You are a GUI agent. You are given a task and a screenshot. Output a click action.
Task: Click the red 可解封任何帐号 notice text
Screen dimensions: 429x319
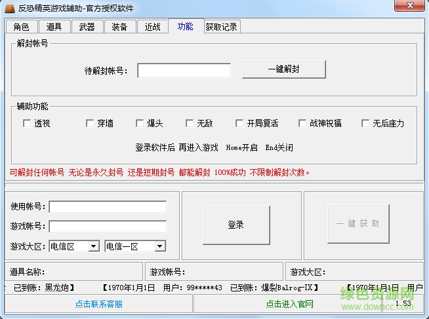coord(159,173)
